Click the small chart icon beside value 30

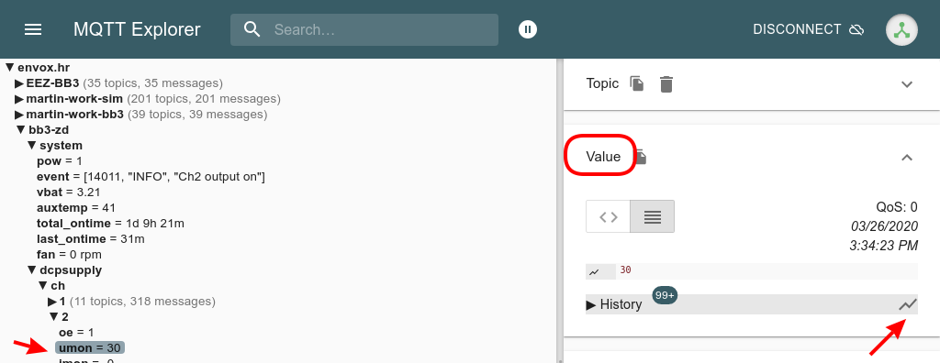(594, 271)
